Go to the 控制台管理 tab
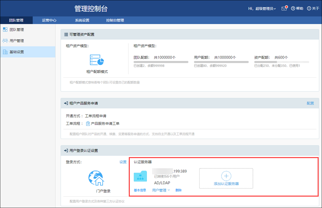This screenshot has width=322, height=208. (115, 20)
